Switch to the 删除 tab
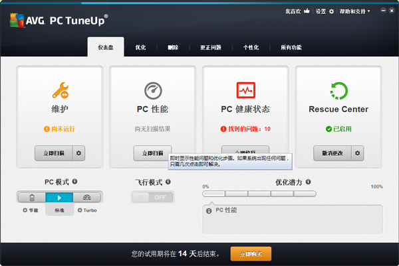Image resolution: width=399 pixels, height=266 pixels. (x=173, y=47)
